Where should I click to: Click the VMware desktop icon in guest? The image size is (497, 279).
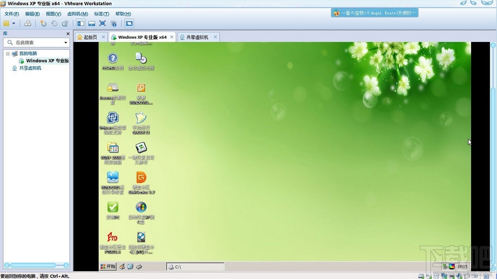click(x=113, y=123)
